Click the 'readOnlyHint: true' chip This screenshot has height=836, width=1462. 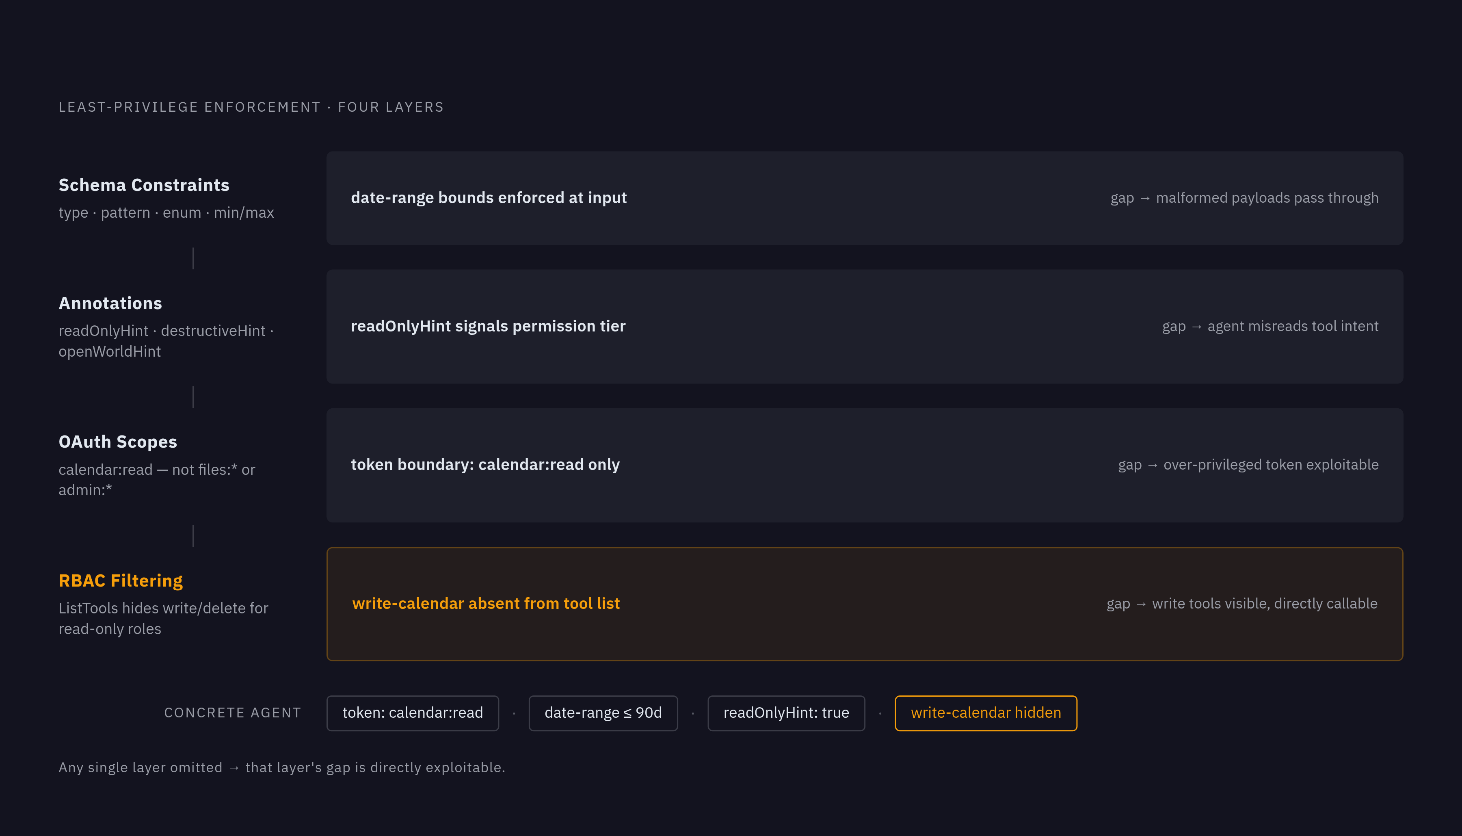coord(786,713)
